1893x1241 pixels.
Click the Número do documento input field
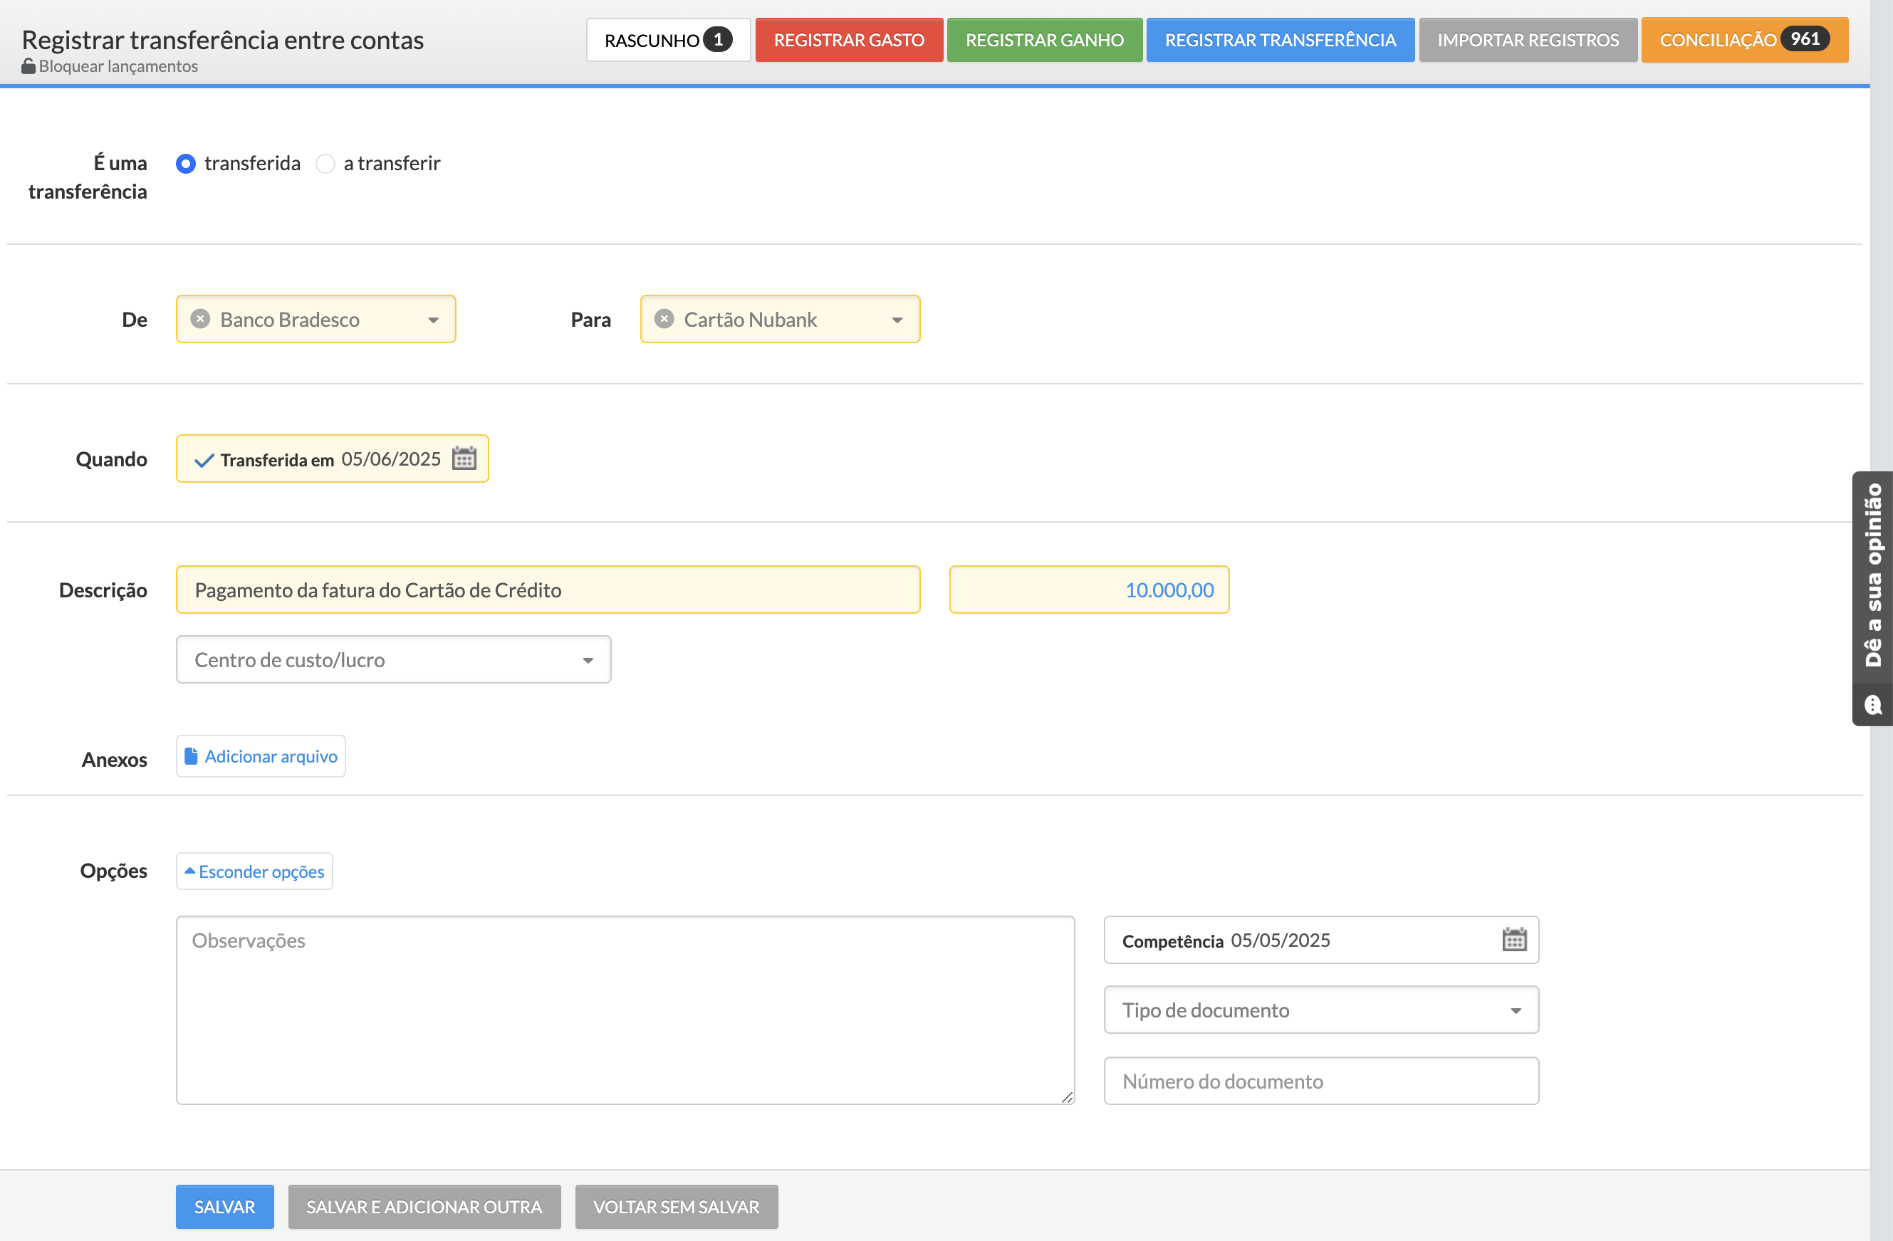(1320, 1082)
